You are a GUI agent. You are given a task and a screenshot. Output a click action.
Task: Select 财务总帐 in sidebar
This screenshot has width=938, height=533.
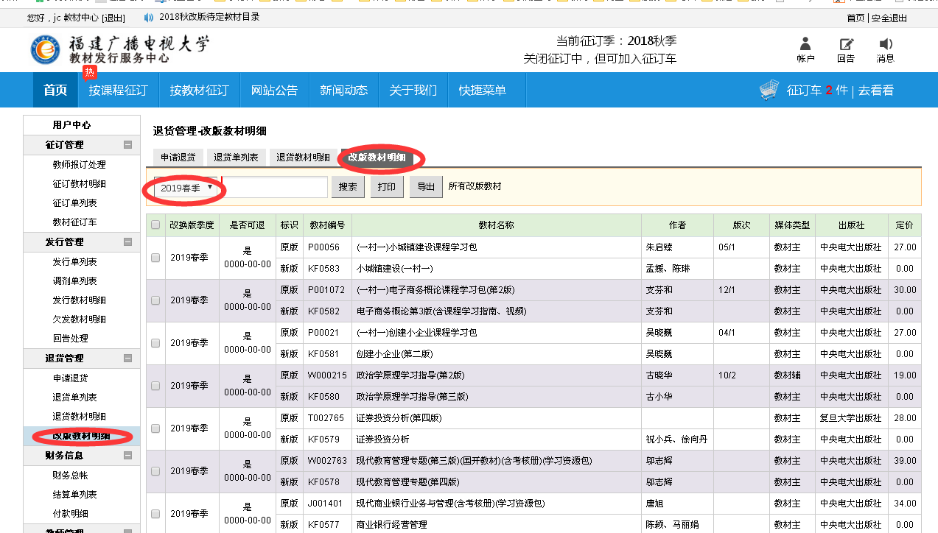[x=70, y=476]
